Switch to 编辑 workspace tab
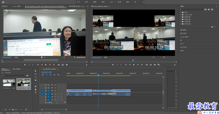This screenshot has width=219, height=114. [x=95, y=2]
